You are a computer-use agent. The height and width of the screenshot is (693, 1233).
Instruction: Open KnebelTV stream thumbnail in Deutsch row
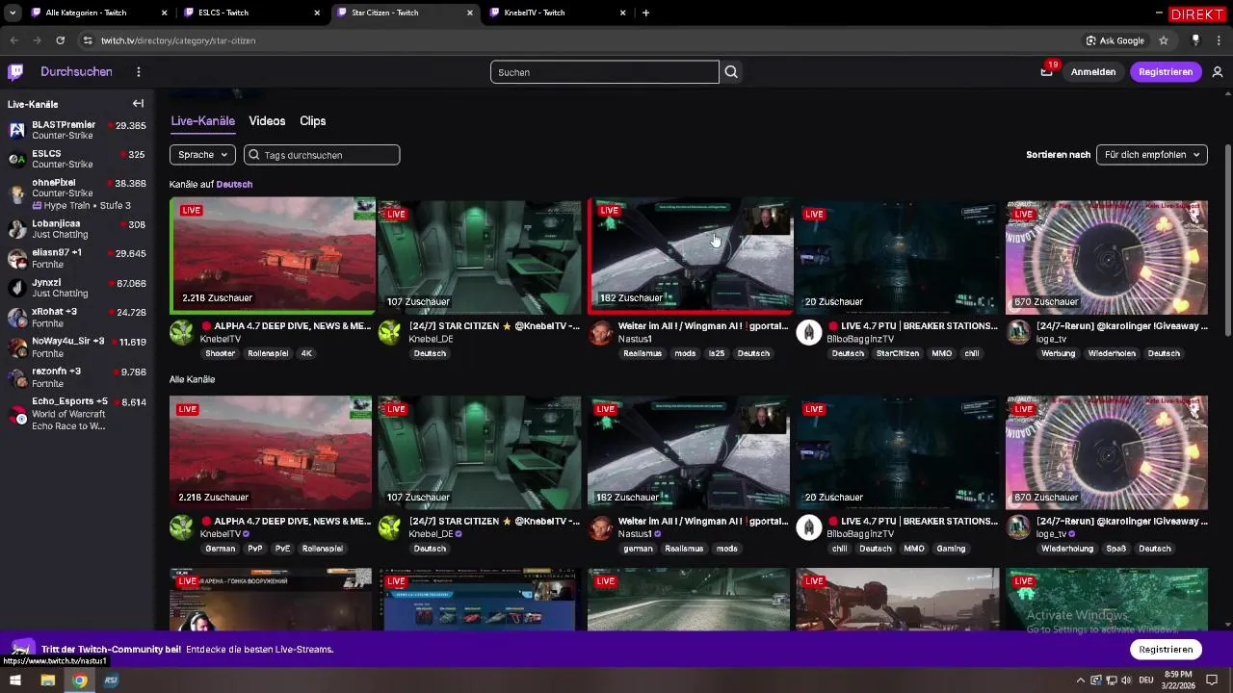coord(273,255)
